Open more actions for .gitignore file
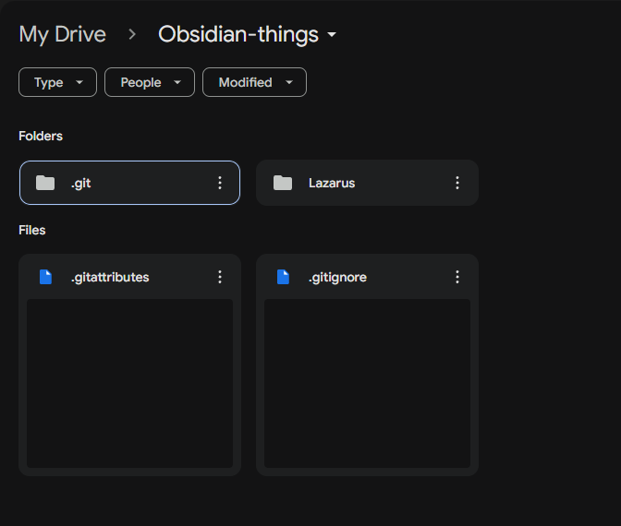Viewport: 621px width, 526px height. tap(457, 277)
